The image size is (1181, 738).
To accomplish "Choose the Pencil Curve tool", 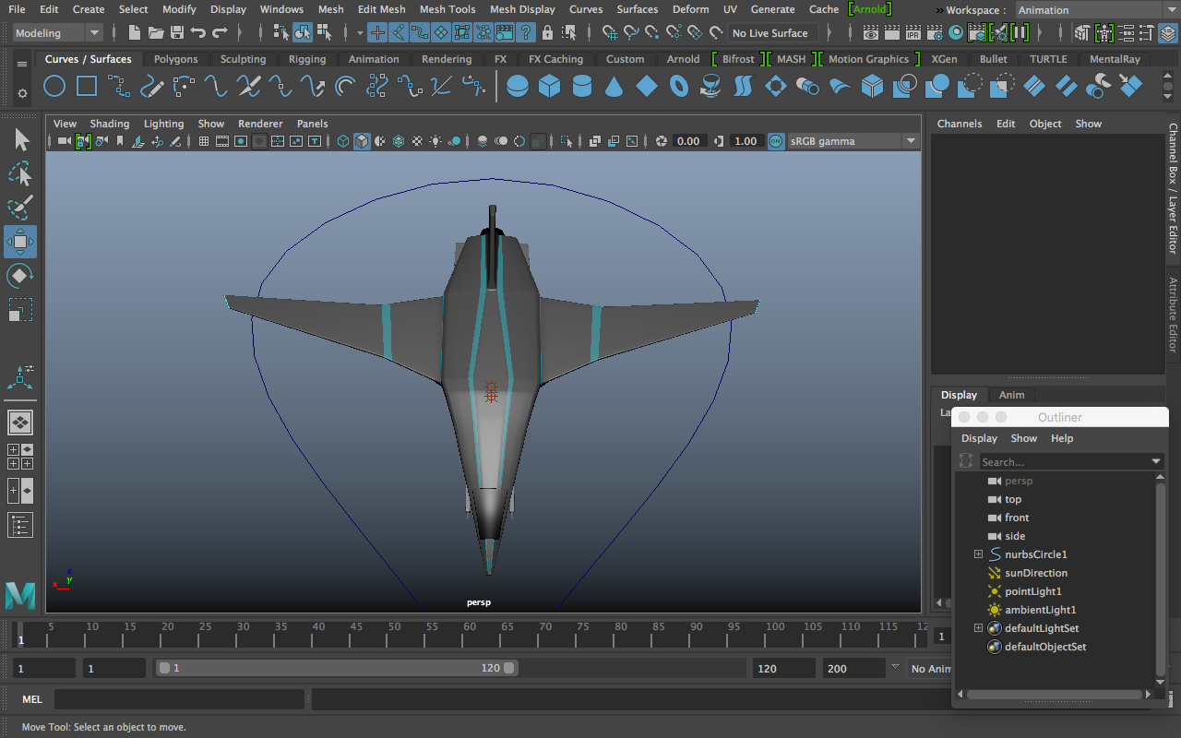I will (151, 87).
